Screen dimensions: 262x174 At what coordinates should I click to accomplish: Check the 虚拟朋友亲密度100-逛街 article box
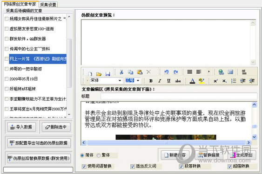[7, 29]
